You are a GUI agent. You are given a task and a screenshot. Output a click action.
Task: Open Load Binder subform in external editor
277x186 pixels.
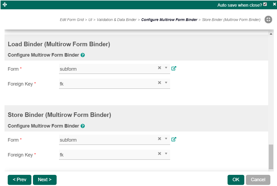point(174,68)
